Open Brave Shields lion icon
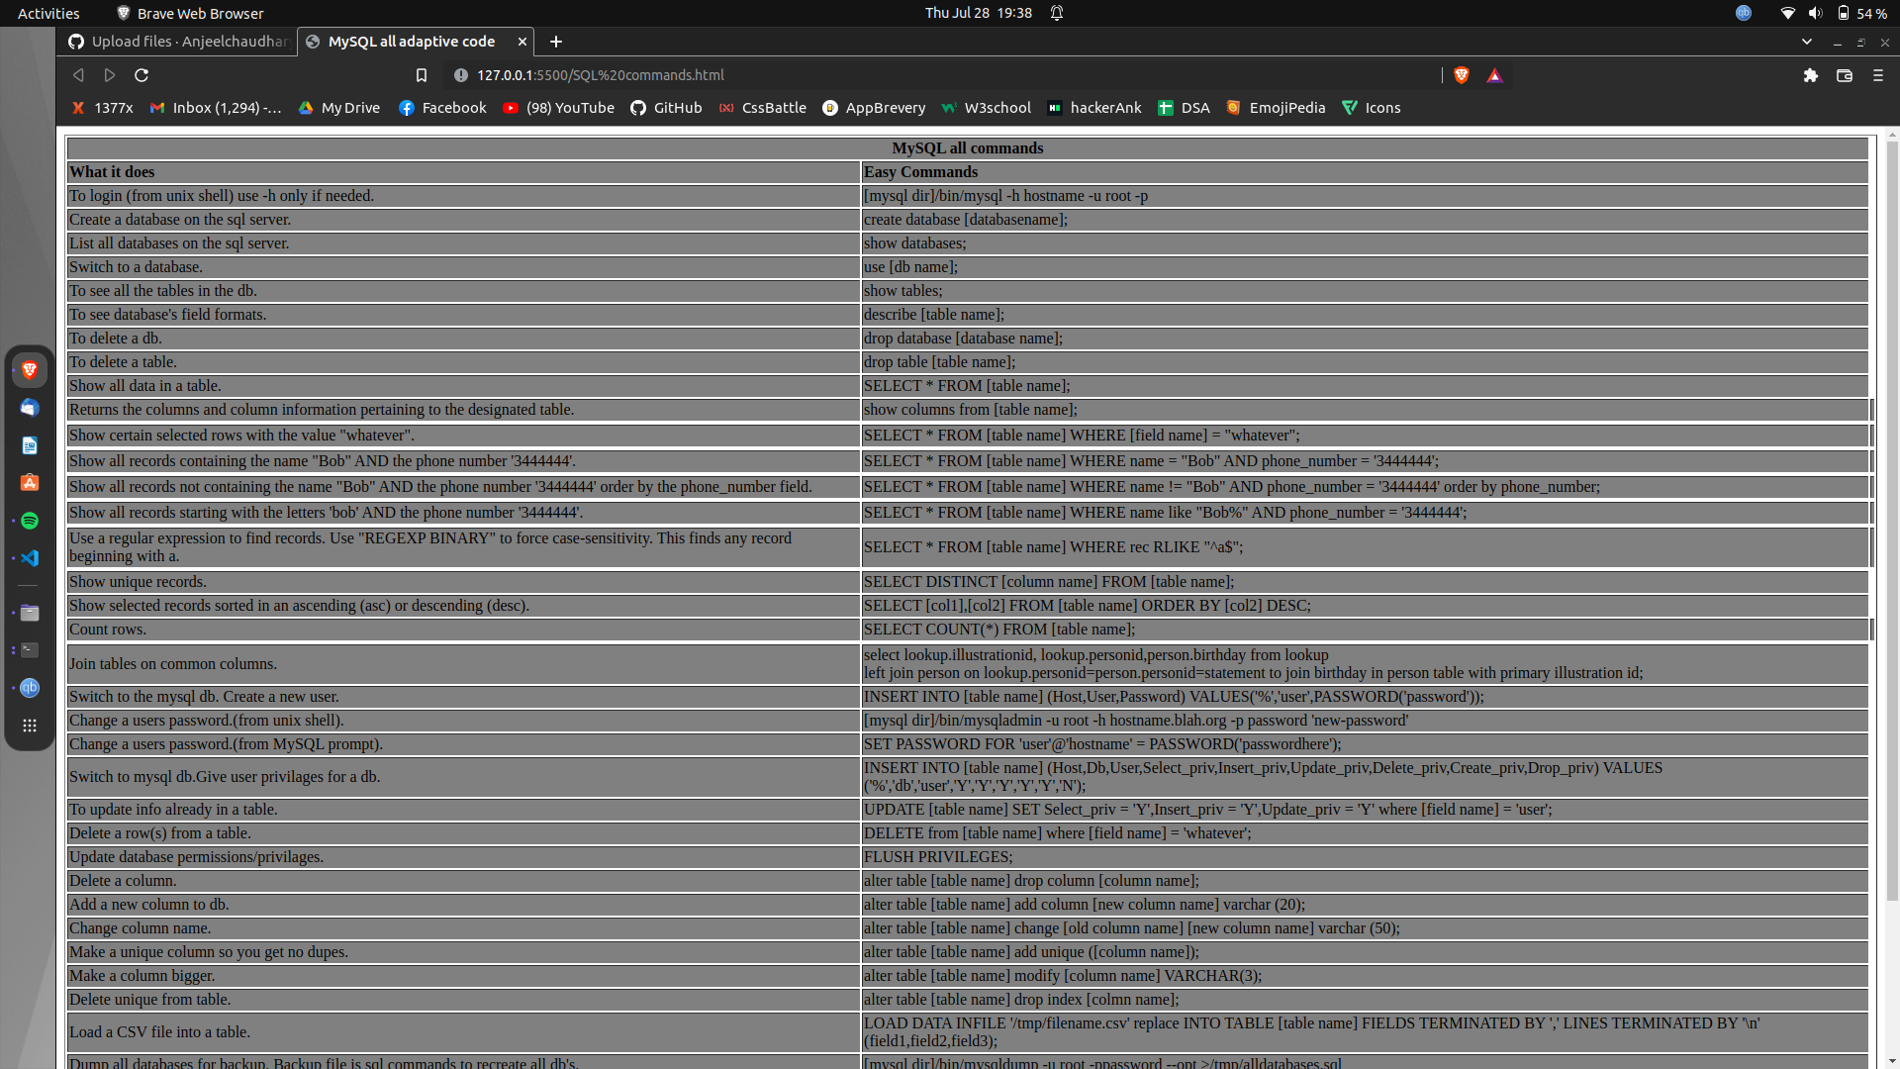 1462,75
